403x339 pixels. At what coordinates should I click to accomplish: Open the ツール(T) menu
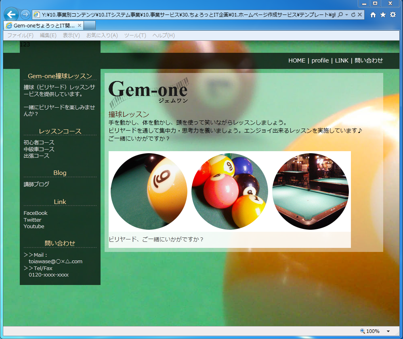pyautogui.click(x=135, y=35)
